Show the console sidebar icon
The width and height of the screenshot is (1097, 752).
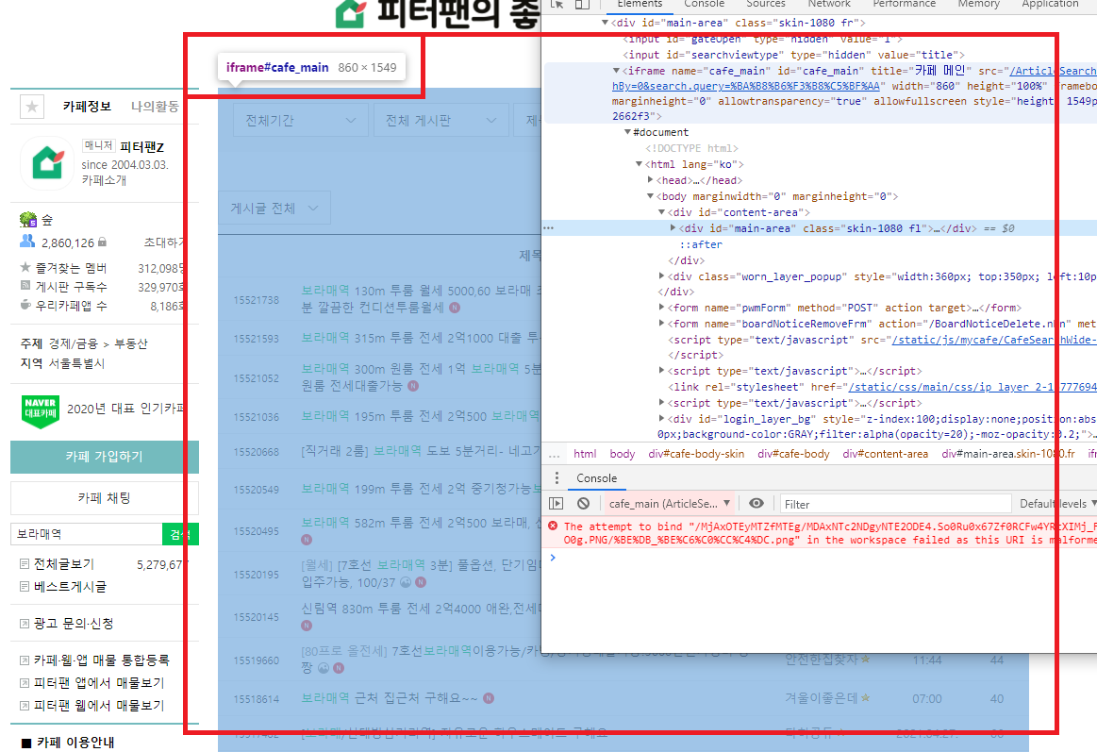(557, 504)
